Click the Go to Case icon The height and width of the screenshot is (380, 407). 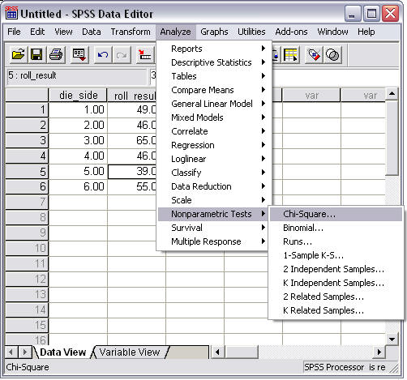145,55
